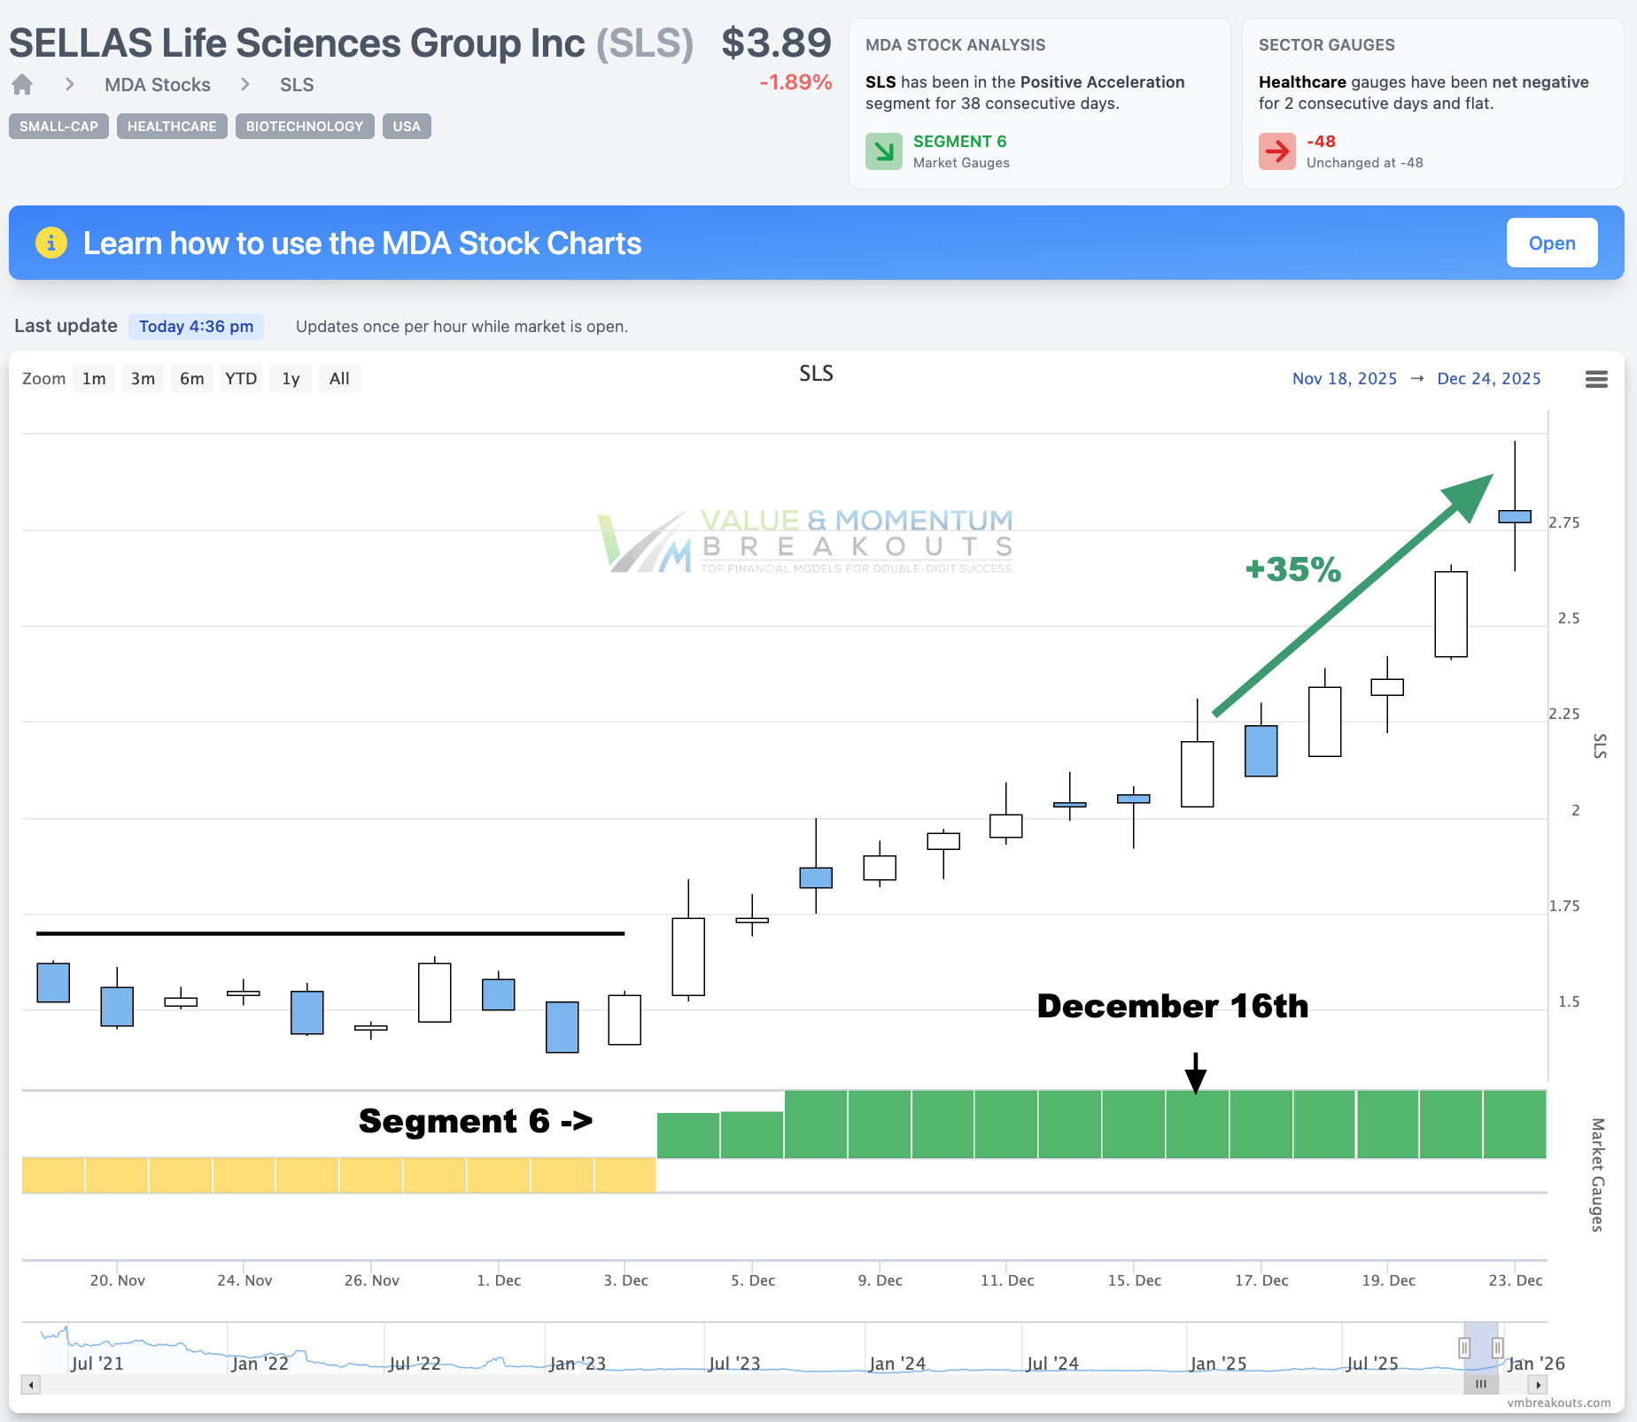Click the vmbreakouts.com link
This screenshot has width=1637, height=1422.
(x=1559, y=1403)
